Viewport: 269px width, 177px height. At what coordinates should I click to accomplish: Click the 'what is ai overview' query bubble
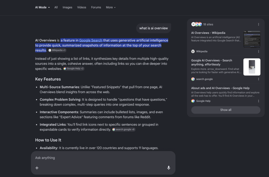coord(153,28)
